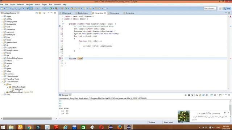Image resolution: width=232 pixels, height=130 pixels.
Task: Open the Window menu
Action: [x=57, y=5]
